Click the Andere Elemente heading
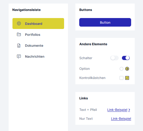Image resolution: width=143 pixels, height=131 pixels. 93,44
